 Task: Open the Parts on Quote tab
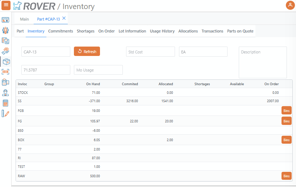tap(240, 31)
